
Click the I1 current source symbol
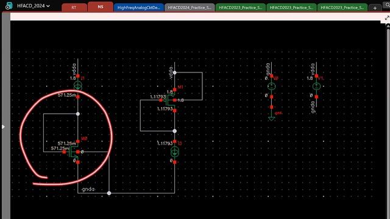tap(78, 86)
